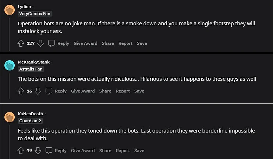Click the comment bubble icon on McKrankyStank's comment
The height and width of the screenshot is (159, 273).
coord(49,91)
